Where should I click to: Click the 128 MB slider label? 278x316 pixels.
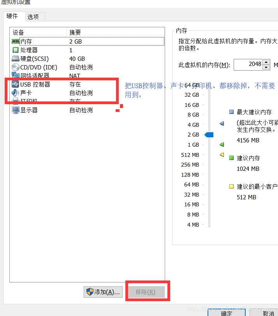tap(190, 175)
